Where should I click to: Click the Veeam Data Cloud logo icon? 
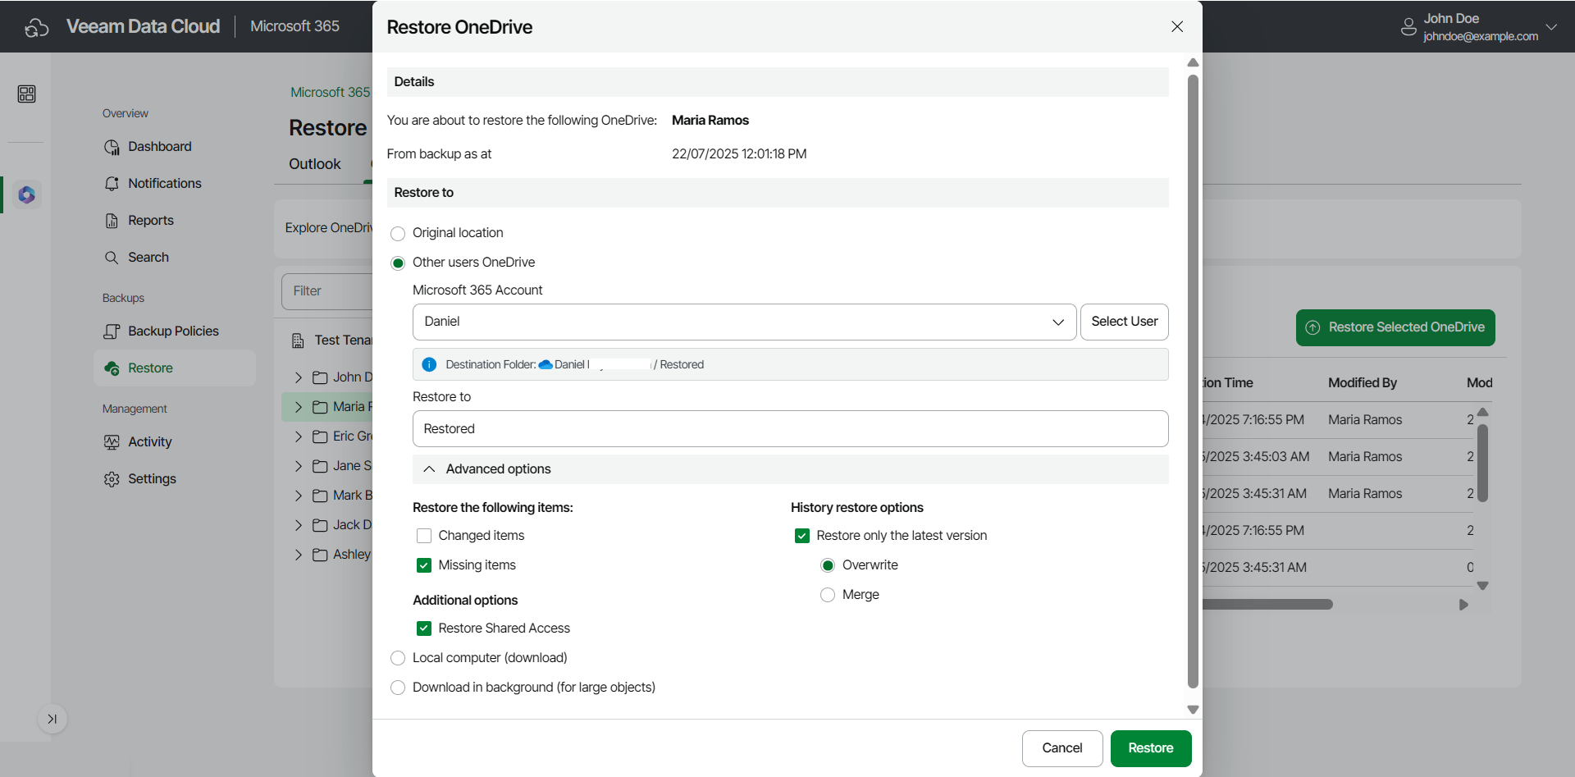(x=37, y=27)
